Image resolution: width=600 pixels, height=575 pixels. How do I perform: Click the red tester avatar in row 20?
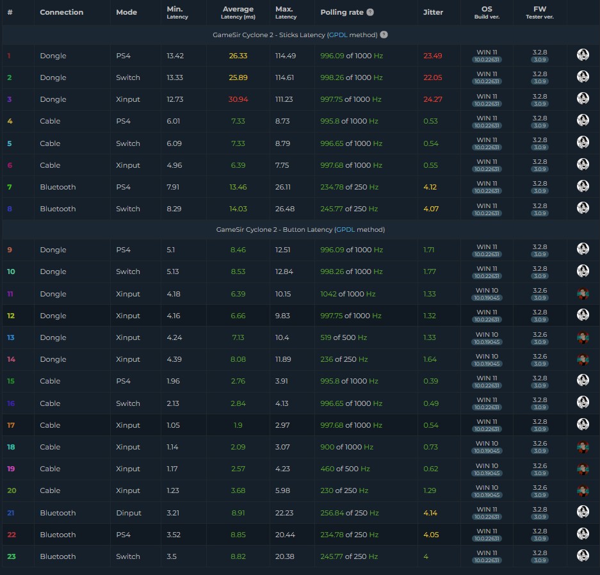pyautogui.click(x=583, y=490)
